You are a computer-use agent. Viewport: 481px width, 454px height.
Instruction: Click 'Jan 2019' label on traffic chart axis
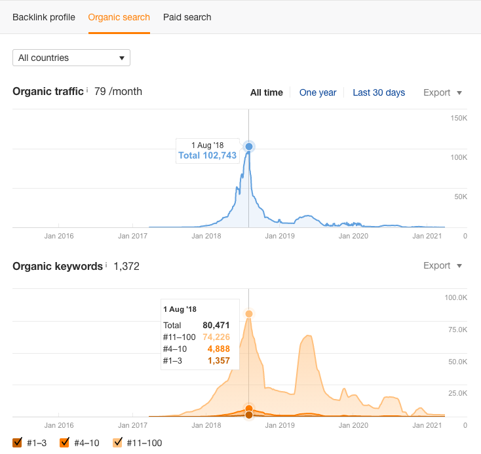coord(280,236)
